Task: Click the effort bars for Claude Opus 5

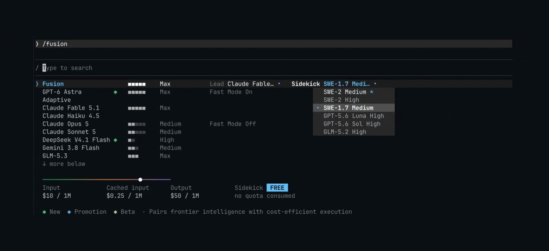Action: coord(137,124)
